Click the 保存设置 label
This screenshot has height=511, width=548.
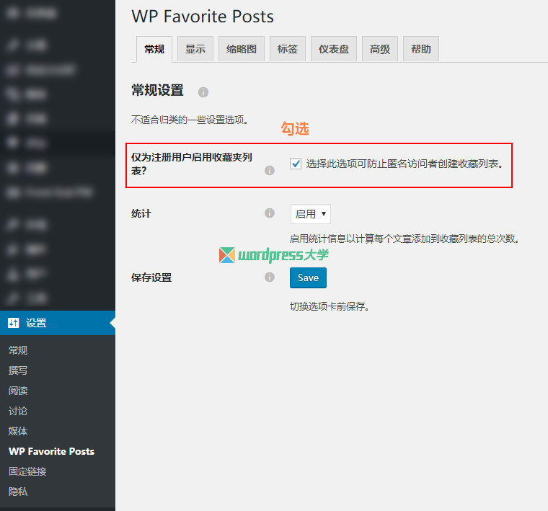[151, 277]
